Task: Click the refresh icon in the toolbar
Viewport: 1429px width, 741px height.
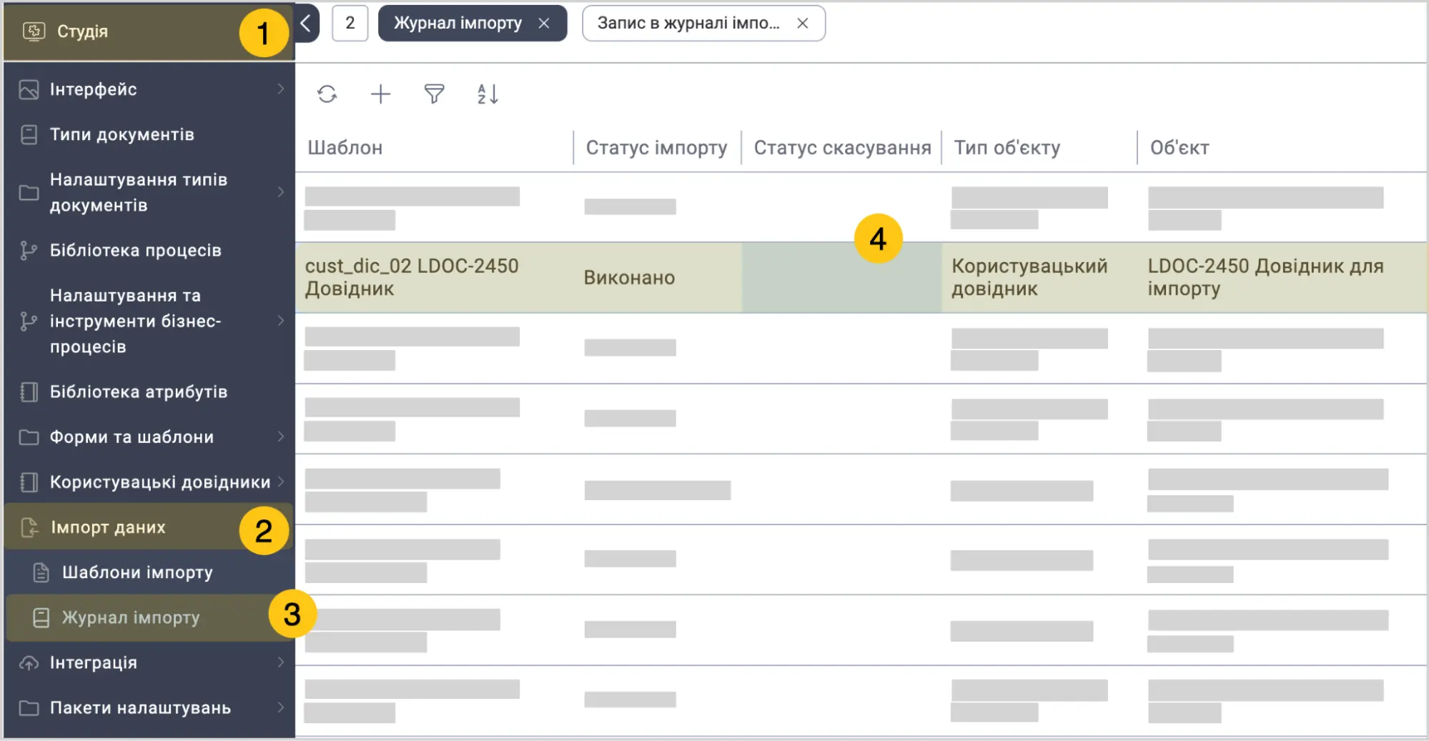Action: (x=327, y=94)
